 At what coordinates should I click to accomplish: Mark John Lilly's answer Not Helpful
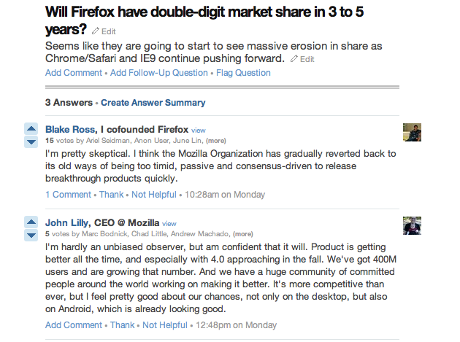(x=164, y=324)
